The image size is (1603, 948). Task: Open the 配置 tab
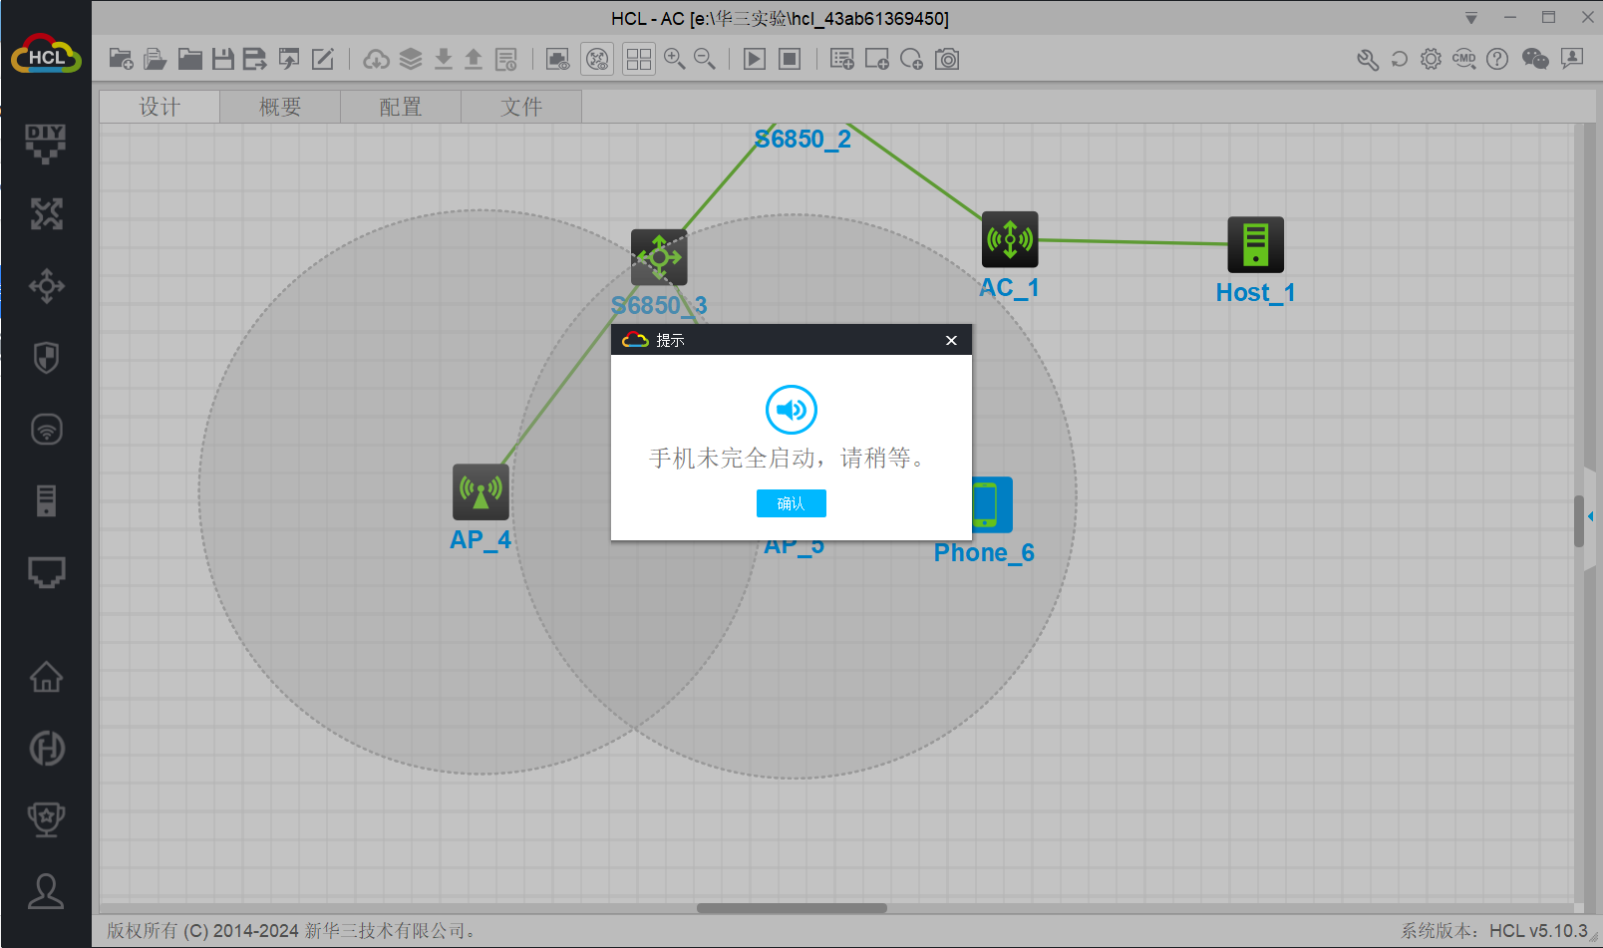pyautogui.click(x=401, y=107)
